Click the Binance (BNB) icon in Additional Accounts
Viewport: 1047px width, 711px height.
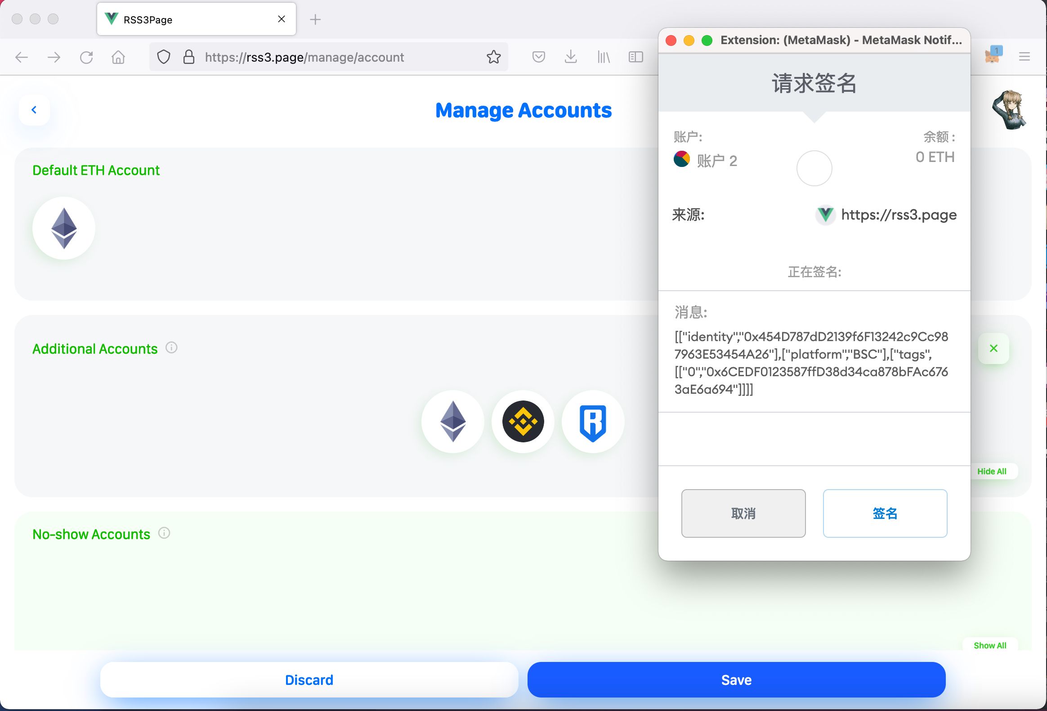(523, 421)
